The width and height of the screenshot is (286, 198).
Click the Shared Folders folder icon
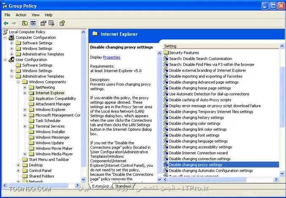[x=25, y=176]
